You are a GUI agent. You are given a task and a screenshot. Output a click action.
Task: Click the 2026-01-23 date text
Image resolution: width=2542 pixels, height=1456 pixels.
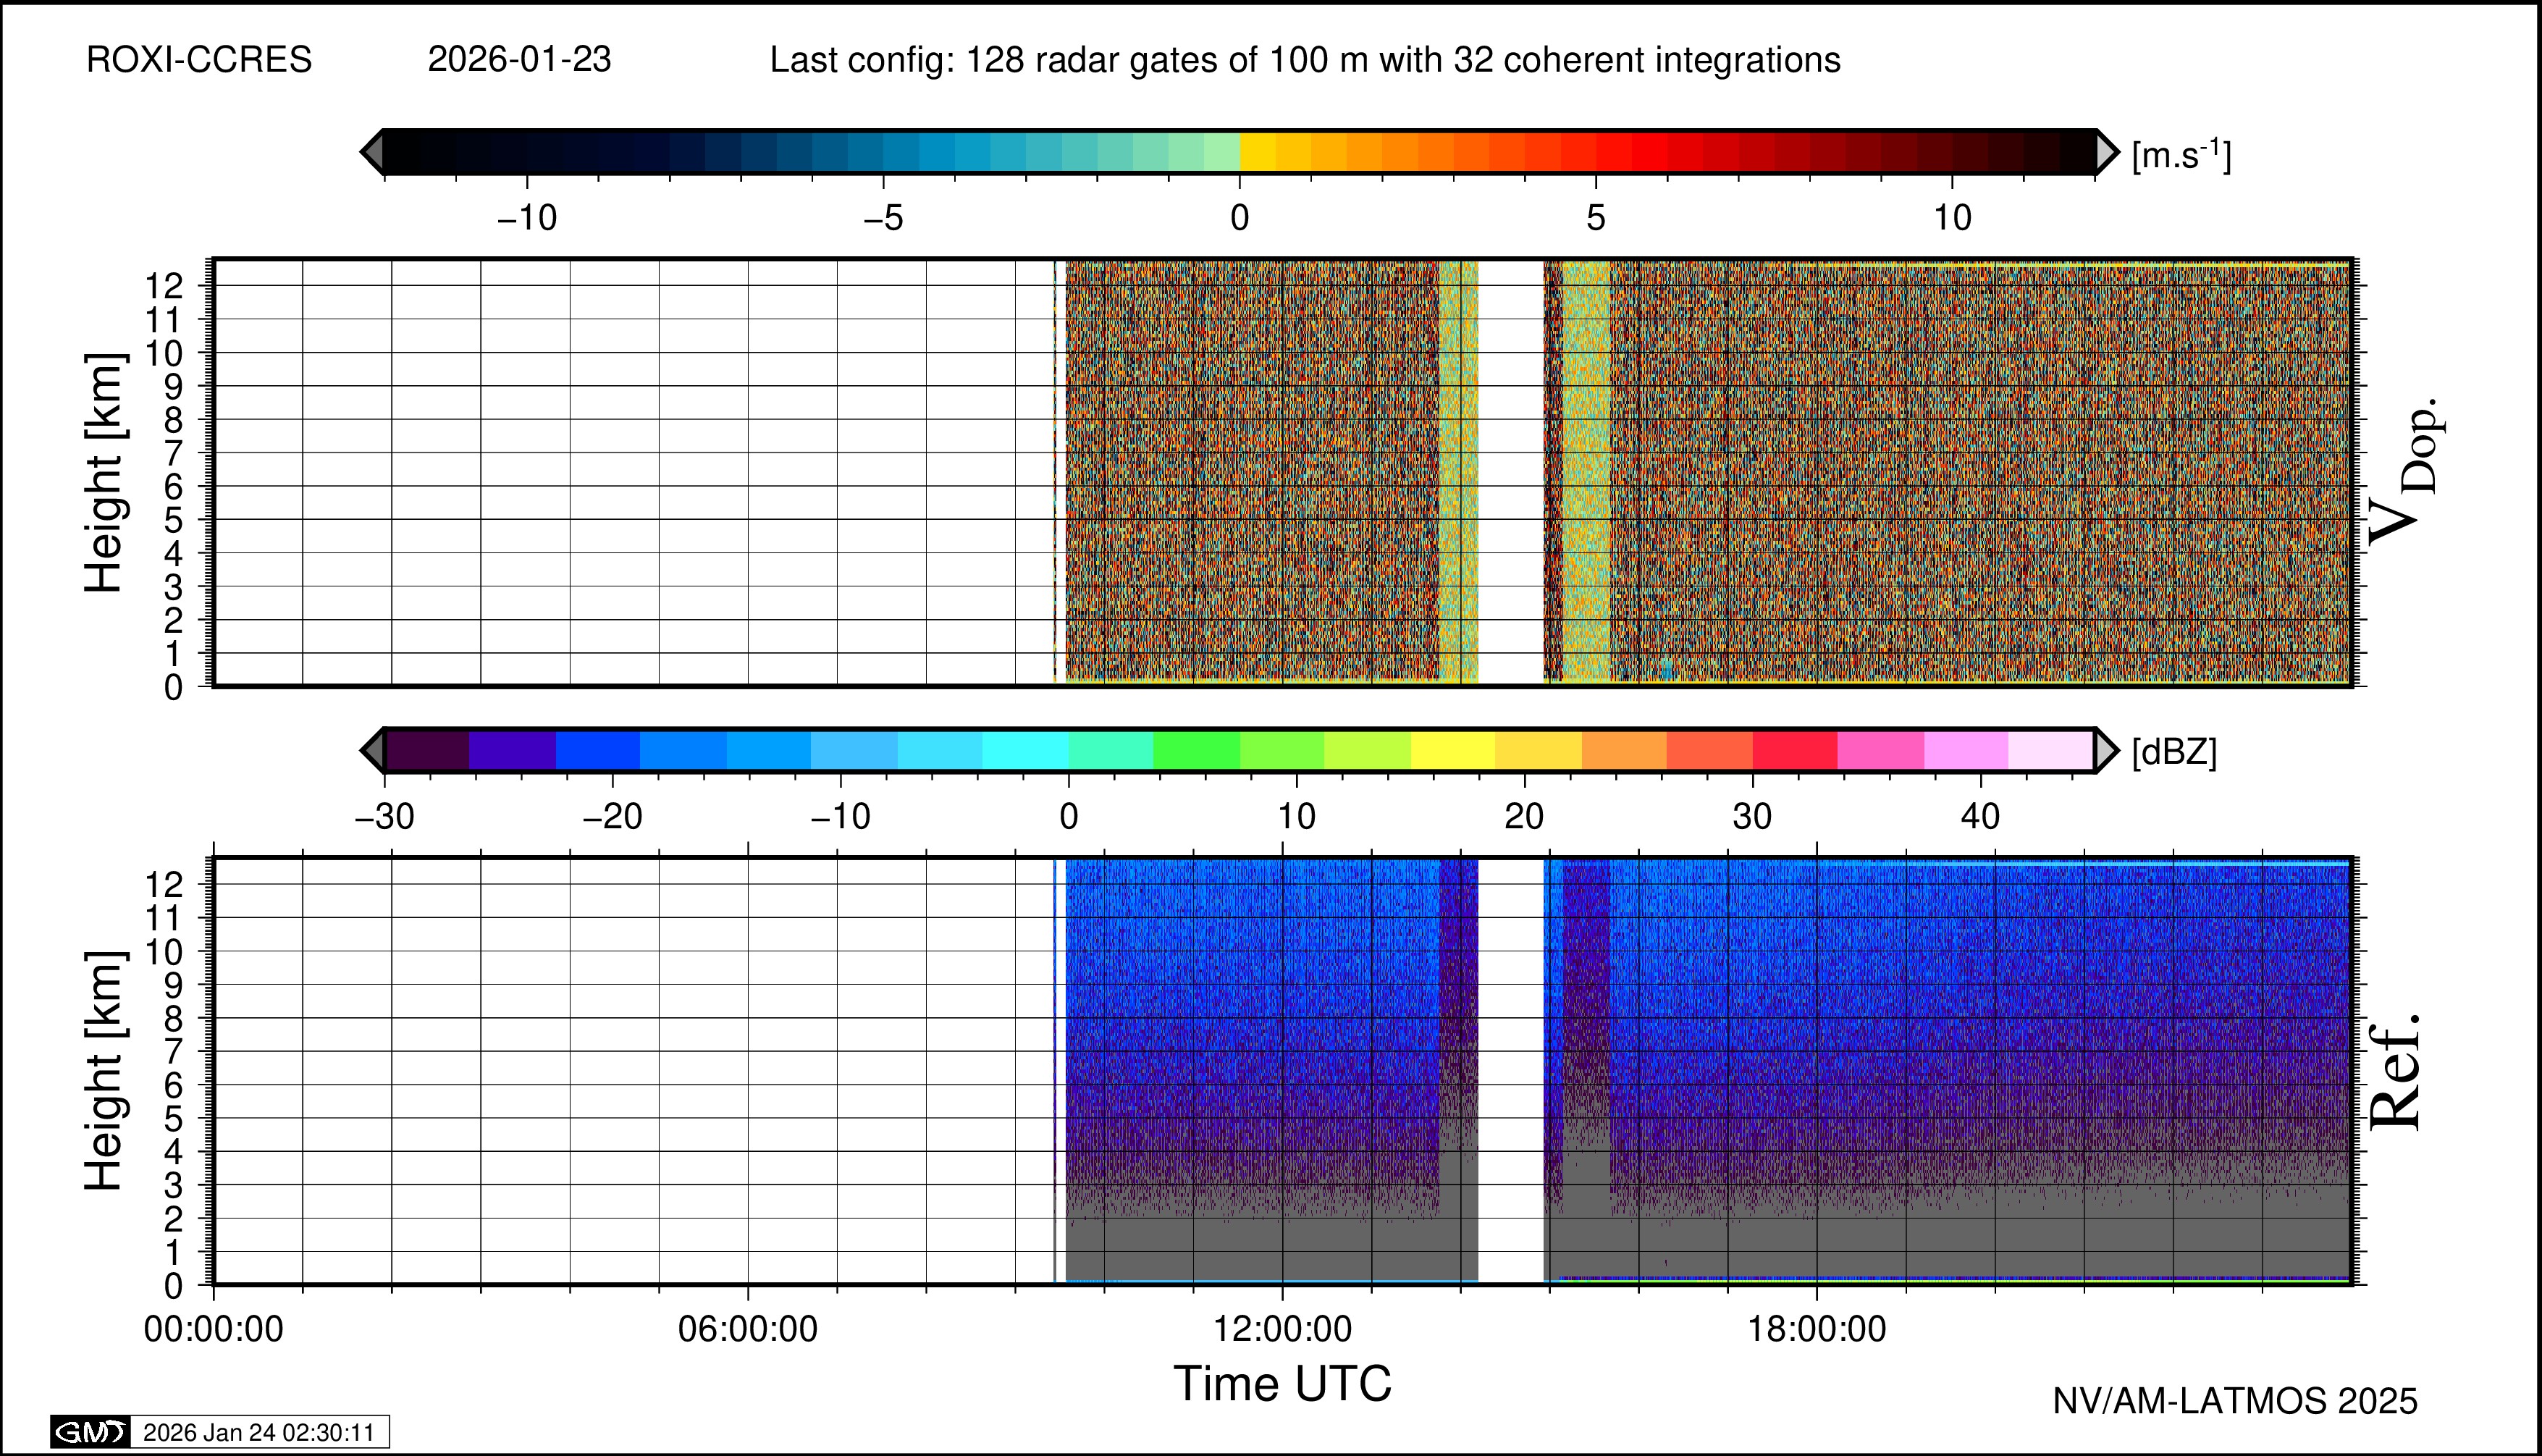[x=519, y=60]
